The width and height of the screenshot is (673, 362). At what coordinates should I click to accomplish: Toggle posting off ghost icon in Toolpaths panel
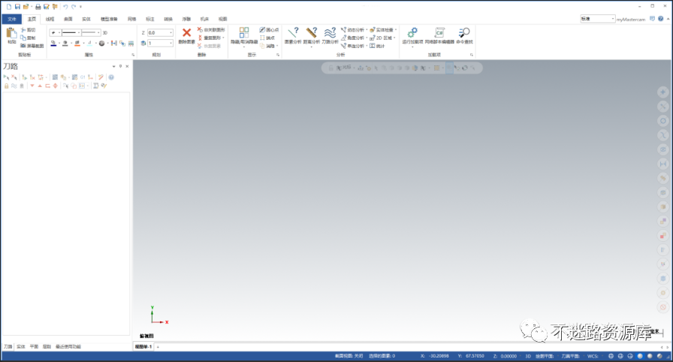click(22, 86)
